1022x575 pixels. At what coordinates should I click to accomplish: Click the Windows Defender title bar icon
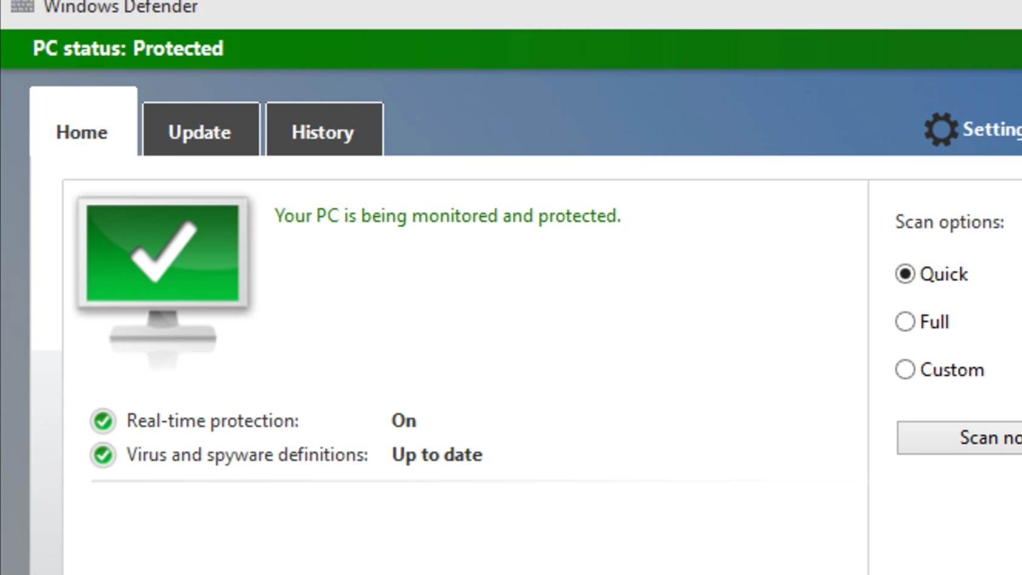point(22,6)
